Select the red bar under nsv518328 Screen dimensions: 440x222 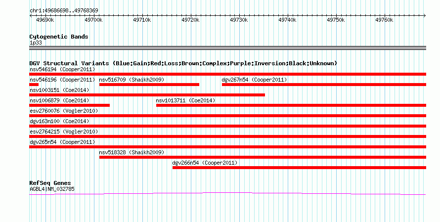coord(263,157)
